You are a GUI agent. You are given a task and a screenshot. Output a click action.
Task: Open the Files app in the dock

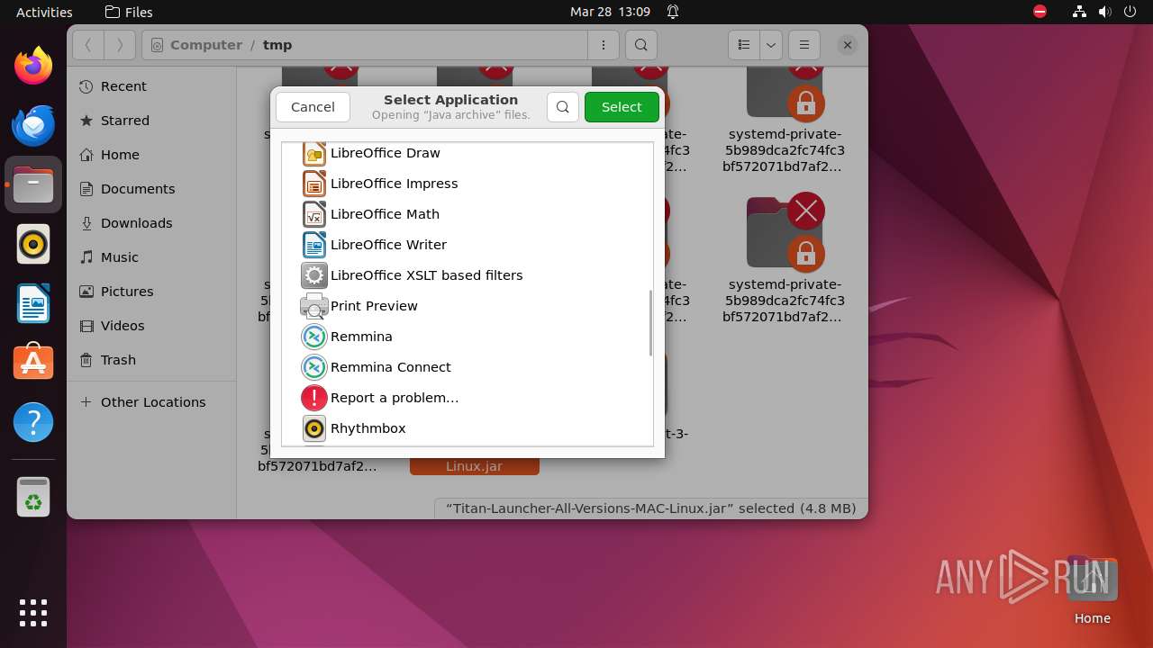point(33,184)
